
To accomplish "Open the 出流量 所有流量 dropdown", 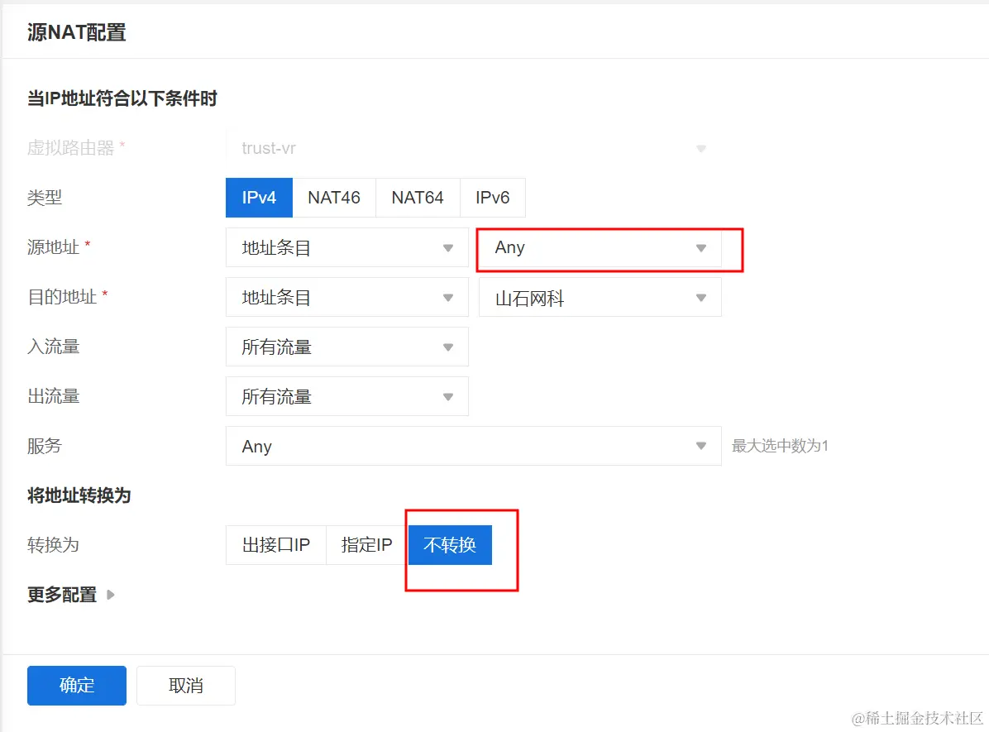I will [x=347, y=396].
